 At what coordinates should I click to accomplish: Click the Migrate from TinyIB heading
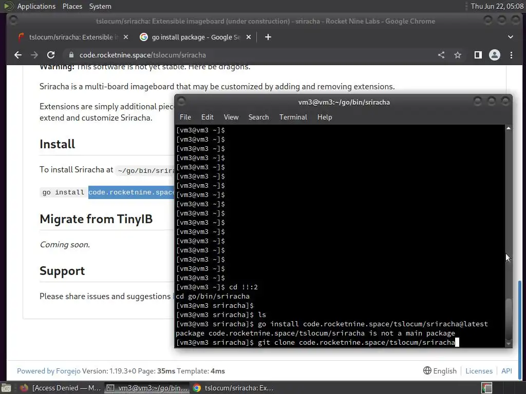(x=96, y=219)
